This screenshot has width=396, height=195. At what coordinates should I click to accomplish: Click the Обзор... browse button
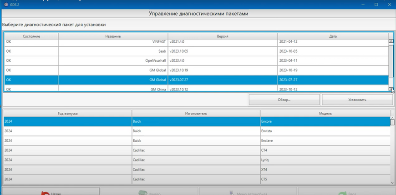284,100
